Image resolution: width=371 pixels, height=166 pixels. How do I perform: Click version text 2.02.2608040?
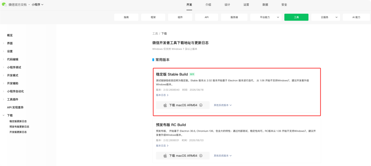click(x=171, y=90)
